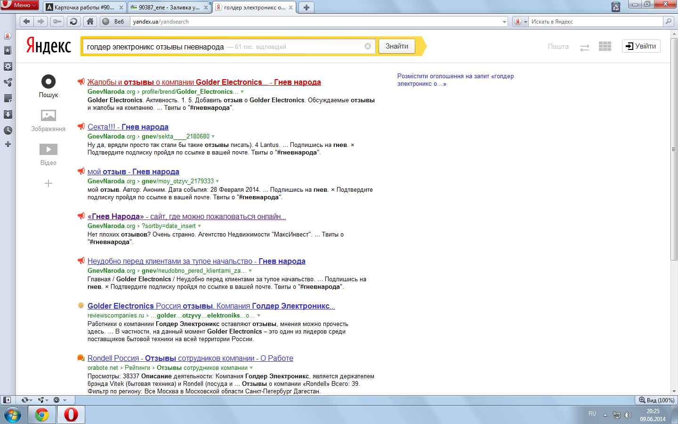Open the Yandex services grid icon
This screenshot has height=424, width=678.
tap(605, 46)
